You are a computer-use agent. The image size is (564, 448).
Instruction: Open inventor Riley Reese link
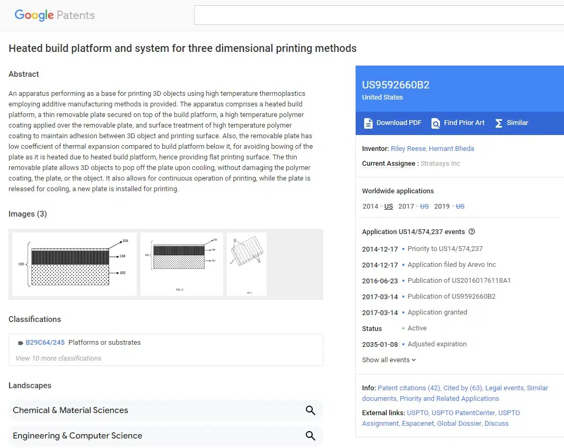(408, 149)
